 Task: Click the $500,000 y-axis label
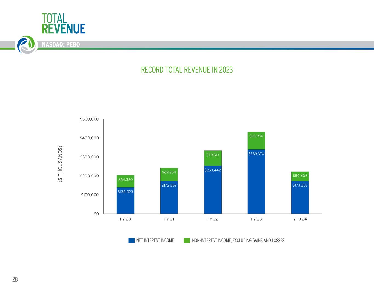pyautogui.click(x=89, y=119)
